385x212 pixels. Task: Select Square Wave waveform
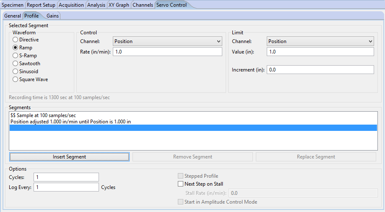16,79
